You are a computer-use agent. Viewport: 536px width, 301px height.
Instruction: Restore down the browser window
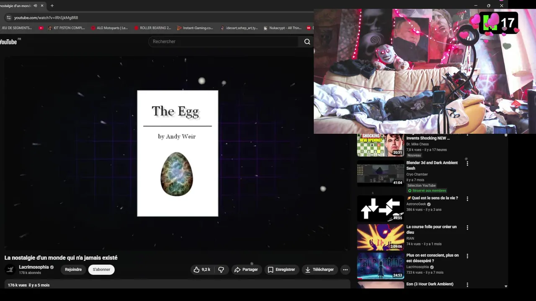point(488,6)
